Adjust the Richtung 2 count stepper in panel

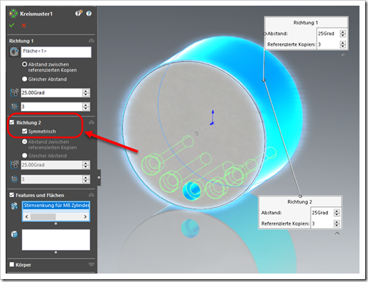coord(86,179)
